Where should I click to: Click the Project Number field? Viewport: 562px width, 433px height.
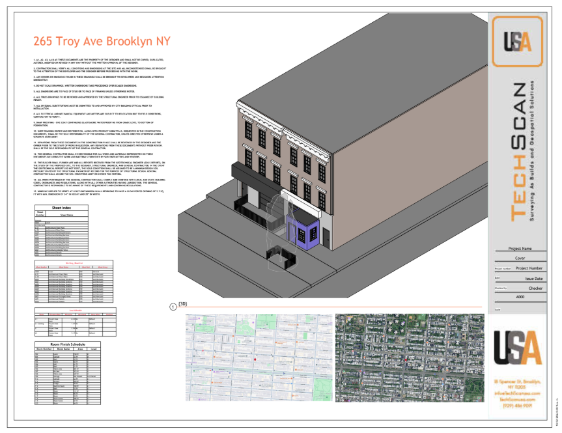(528, 268)
